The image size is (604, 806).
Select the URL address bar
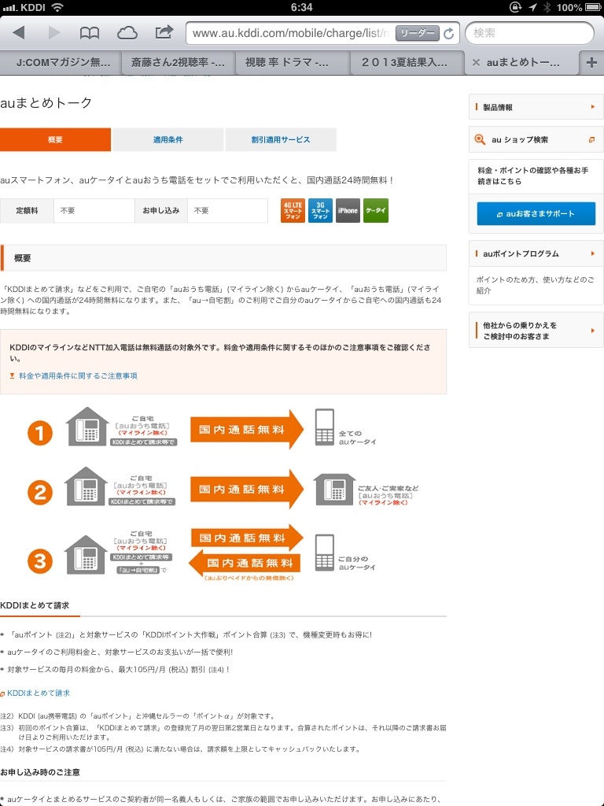tap(290, 33)
